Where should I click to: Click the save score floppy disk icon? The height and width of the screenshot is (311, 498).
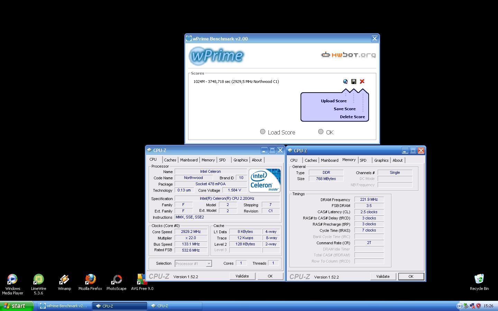click(x=353, y=82)
